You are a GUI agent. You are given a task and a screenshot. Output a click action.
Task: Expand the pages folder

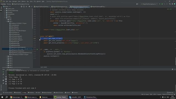[x=5, y=16]
